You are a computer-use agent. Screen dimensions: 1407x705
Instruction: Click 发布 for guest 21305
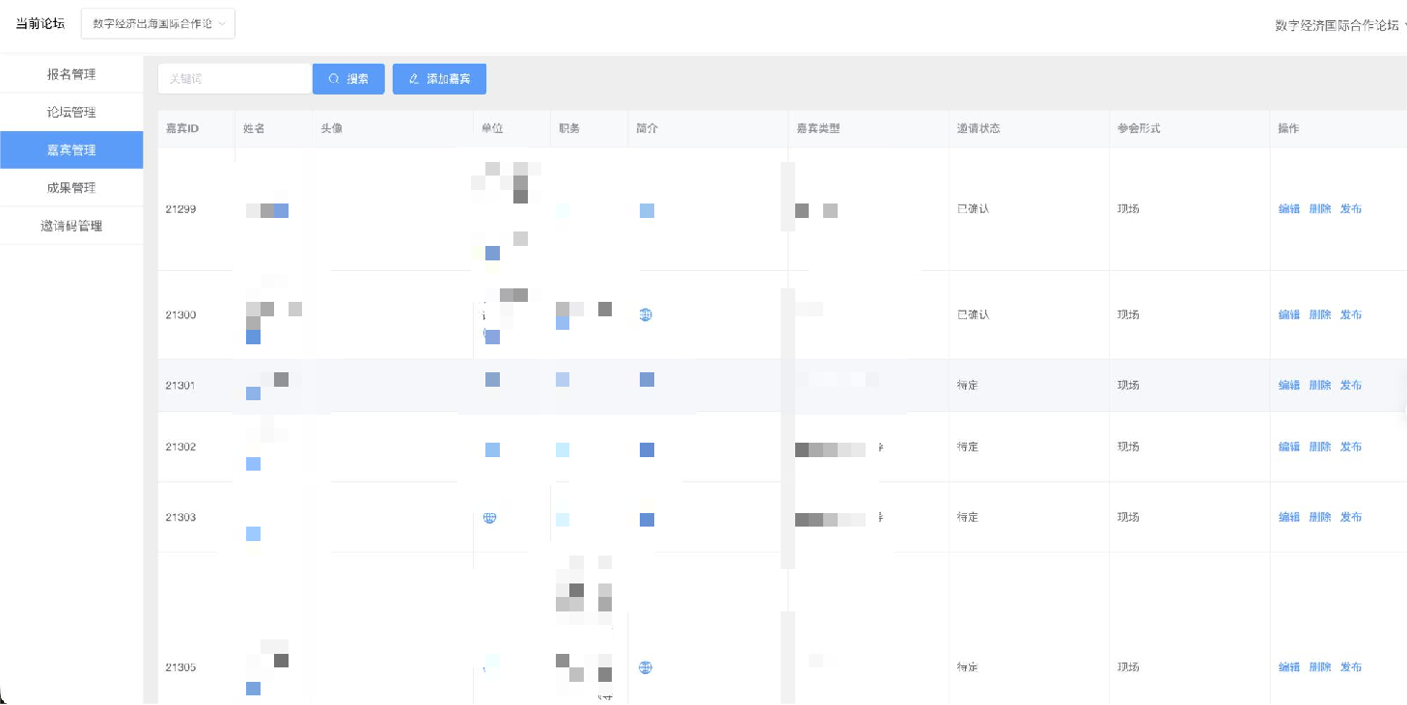tap(1350, 667)
